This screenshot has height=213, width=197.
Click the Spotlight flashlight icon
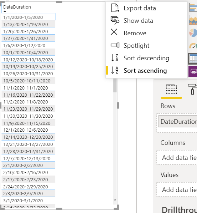point(115,45)
